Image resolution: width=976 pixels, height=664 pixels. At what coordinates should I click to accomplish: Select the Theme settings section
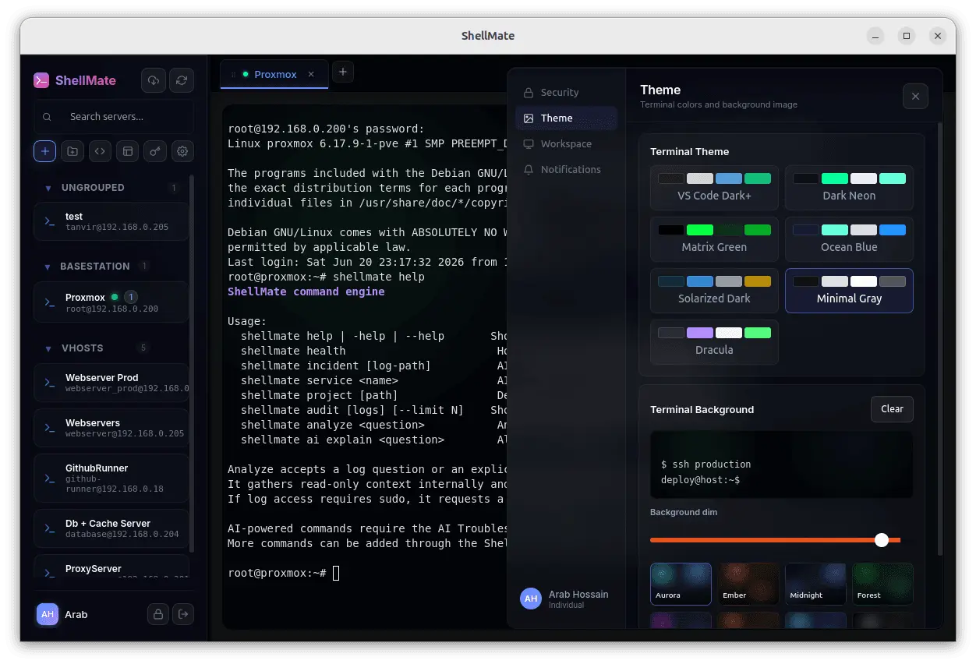tap(566, 118)
